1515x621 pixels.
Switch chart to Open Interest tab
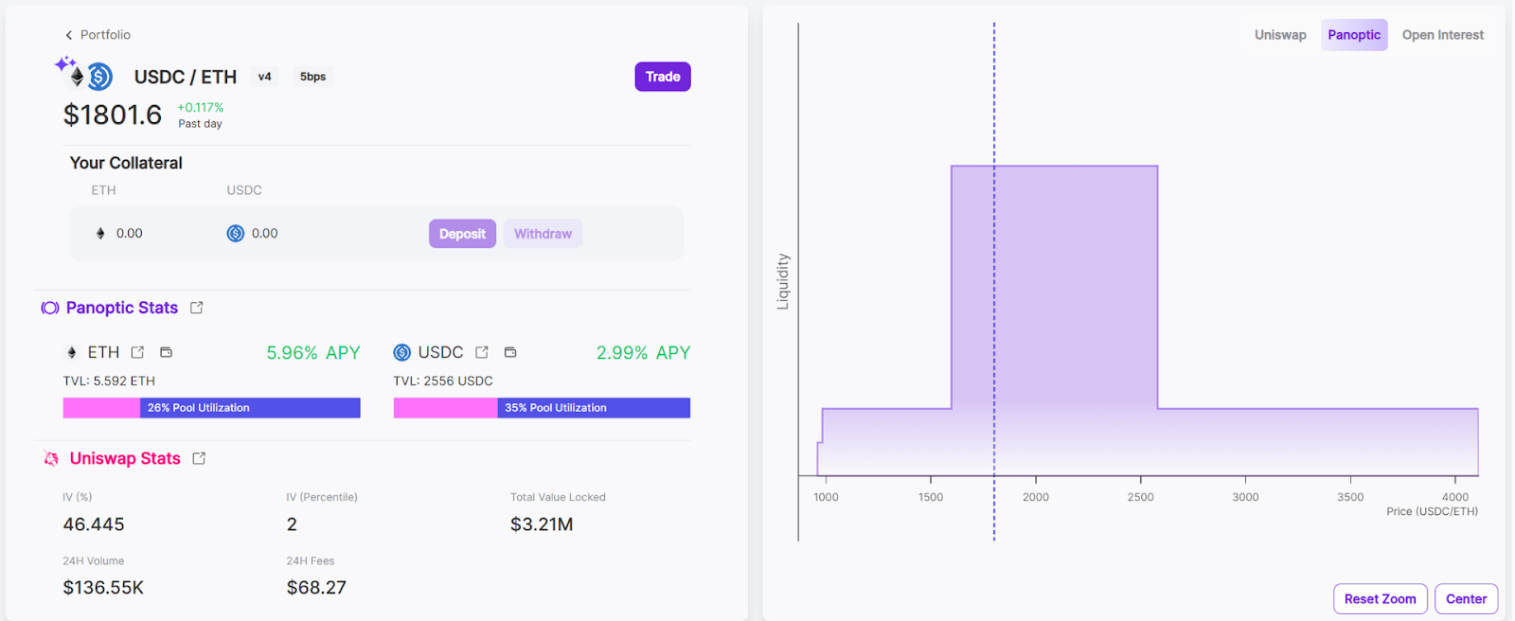click(x=1443, y=35)
